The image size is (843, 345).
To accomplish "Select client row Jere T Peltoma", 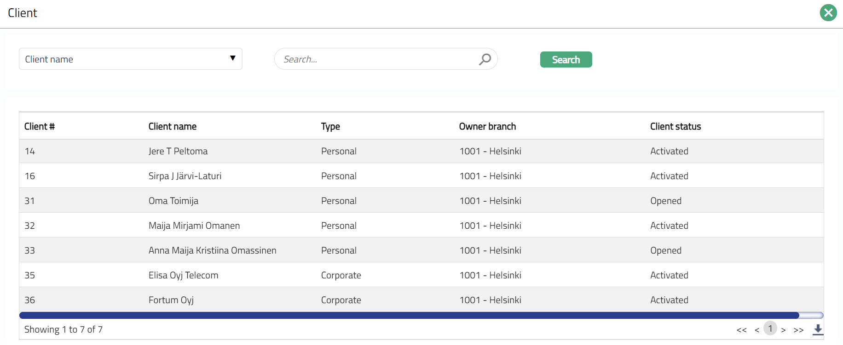I will [x=178, y=151].
